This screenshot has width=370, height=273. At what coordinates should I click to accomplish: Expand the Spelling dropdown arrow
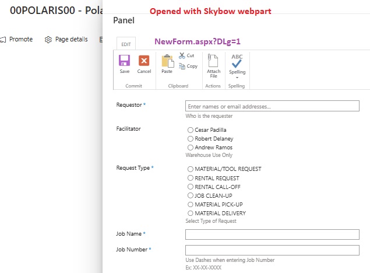tap(237, 77)
